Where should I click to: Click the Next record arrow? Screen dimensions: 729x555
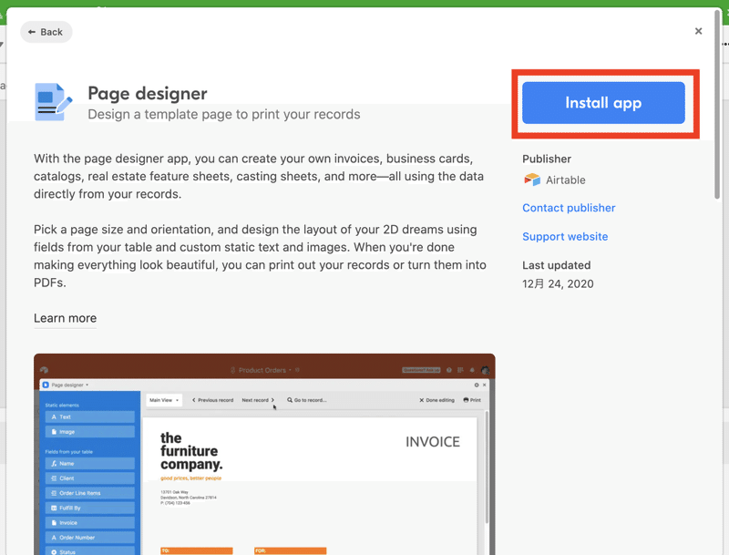pos(272,400)
